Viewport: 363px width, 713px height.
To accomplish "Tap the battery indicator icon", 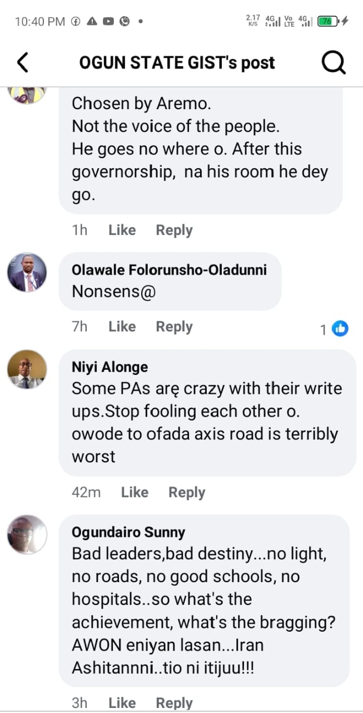I will pyautogui.click(x=326, y=21).
